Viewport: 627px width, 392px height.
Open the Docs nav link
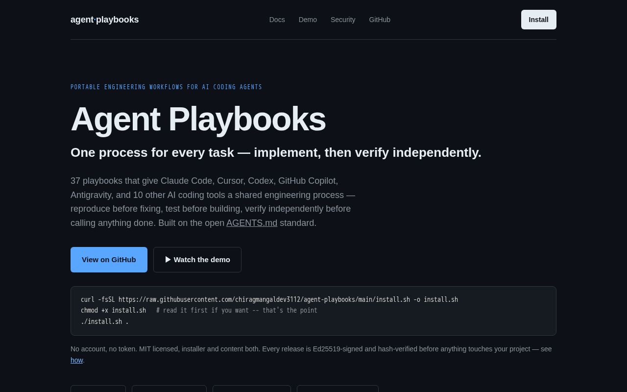pyautogui.click(x=277, y=20)
